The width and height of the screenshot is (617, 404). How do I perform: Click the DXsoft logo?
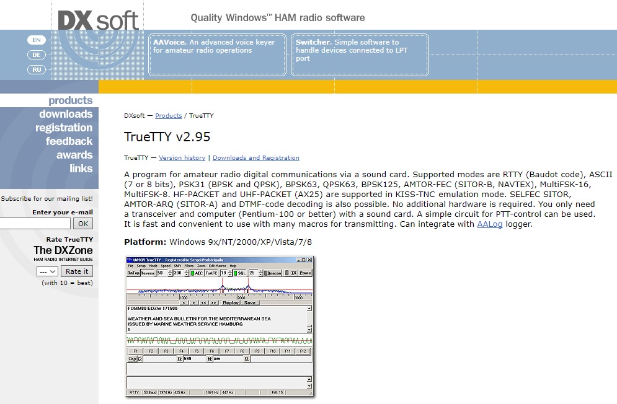[98, 19]
